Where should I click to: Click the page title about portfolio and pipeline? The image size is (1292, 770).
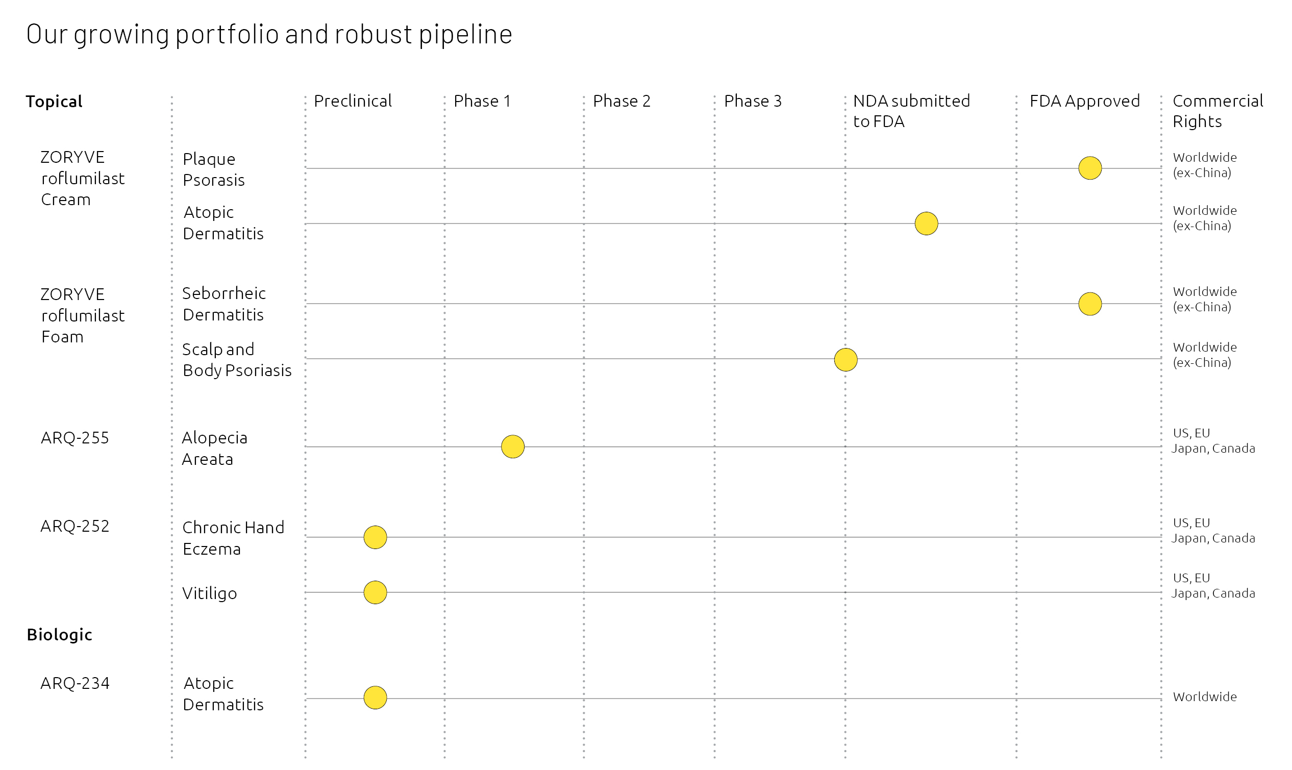click(269, 35)
